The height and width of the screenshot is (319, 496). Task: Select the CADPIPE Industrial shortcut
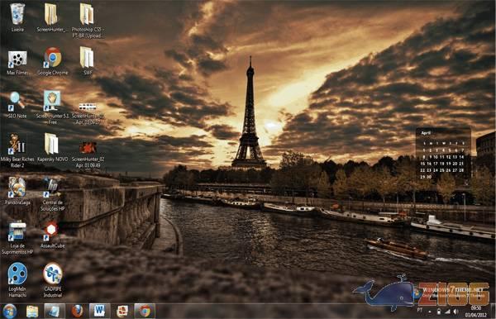(x=53, y=280)
